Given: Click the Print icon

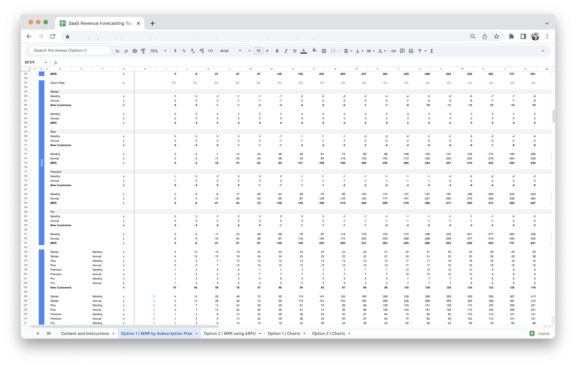Looking at the screenshot, I should pyautogui.click(x=134, y=51).
